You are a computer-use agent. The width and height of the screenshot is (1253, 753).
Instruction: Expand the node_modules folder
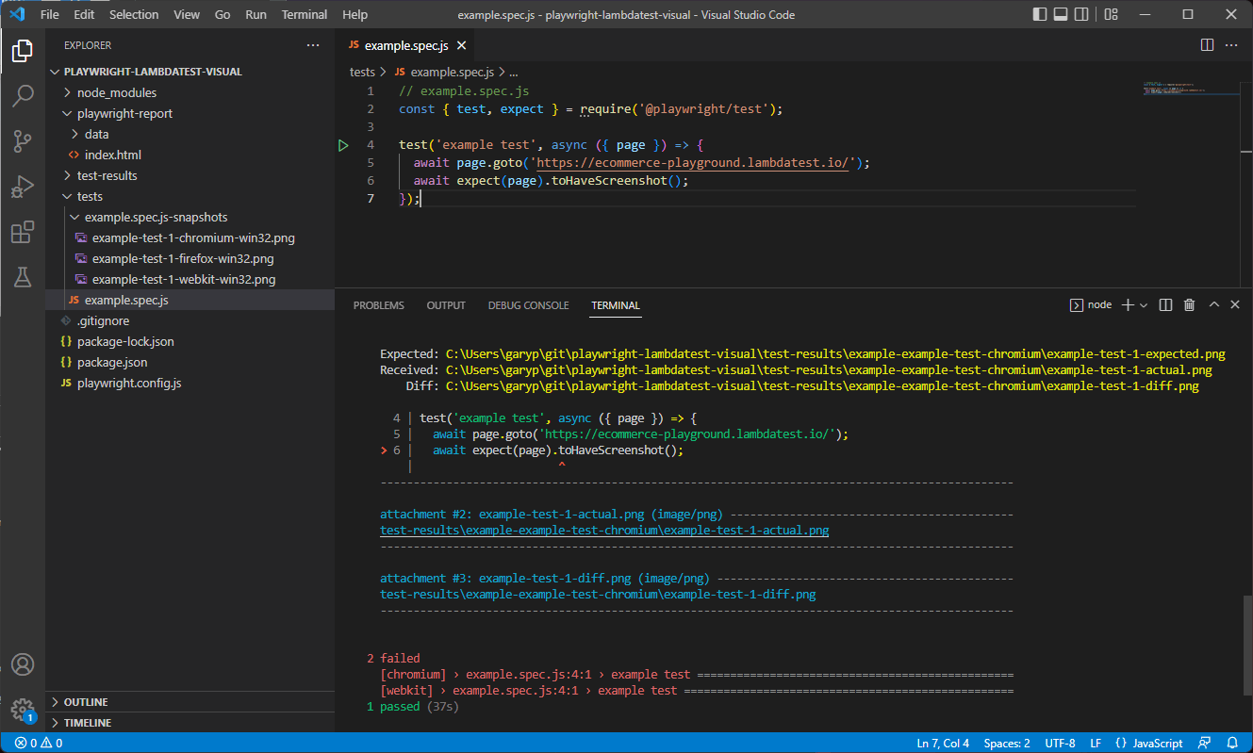click(x=116, y=92)
